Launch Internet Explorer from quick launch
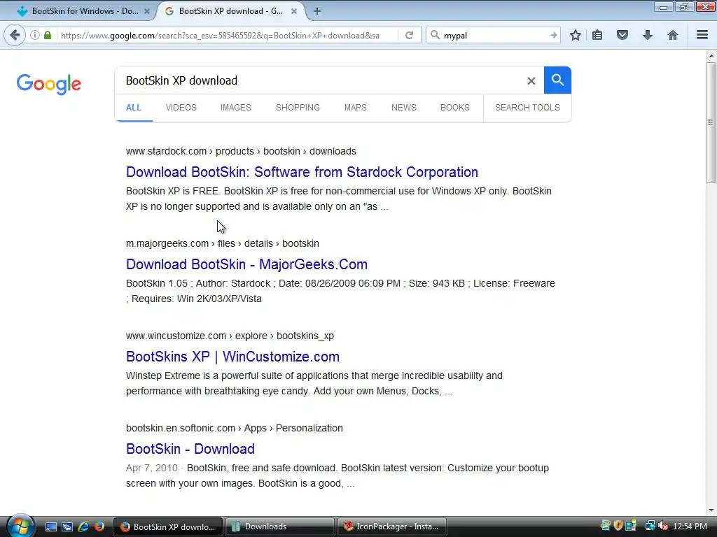The width and height of the screenshot is (717, 537). point(83,527)
